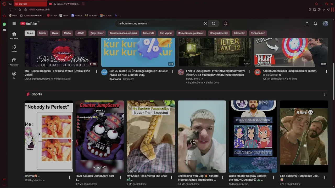Open the Shorts section options menu
This screenshot has width=335, height=188.
tap(325, 94)
